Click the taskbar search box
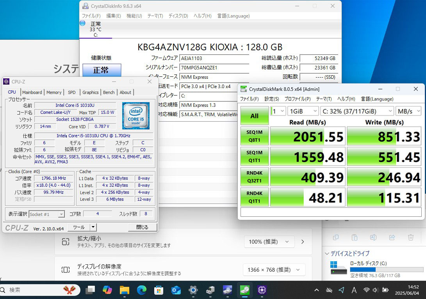Screen dimensions: 426x299 pos(39,290)
